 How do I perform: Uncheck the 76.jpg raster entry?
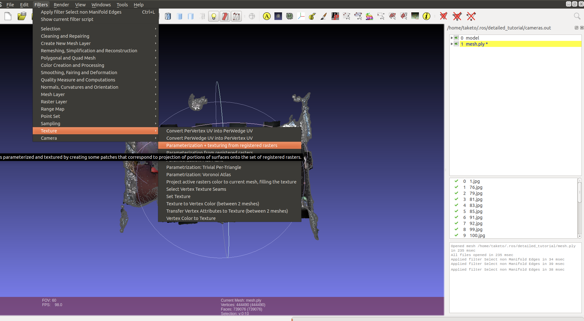(456, 187)
